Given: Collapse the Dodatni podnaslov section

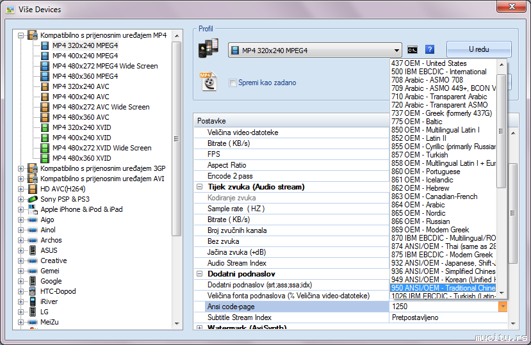Looking at the screenshot, I should pos(199,273).
